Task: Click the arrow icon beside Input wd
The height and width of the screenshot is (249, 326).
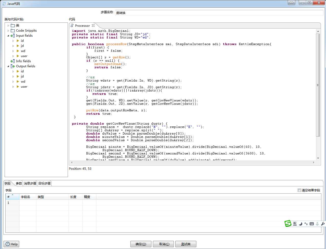Action: [18, 51]
